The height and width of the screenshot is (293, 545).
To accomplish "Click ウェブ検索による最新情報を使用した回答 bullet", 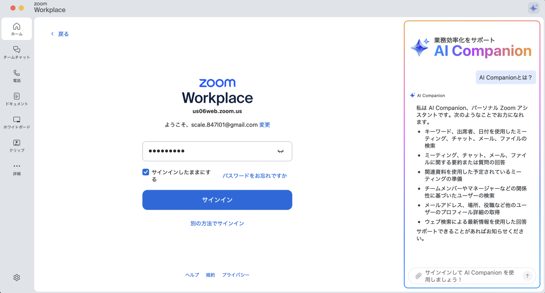I will (x=476, y=222).
